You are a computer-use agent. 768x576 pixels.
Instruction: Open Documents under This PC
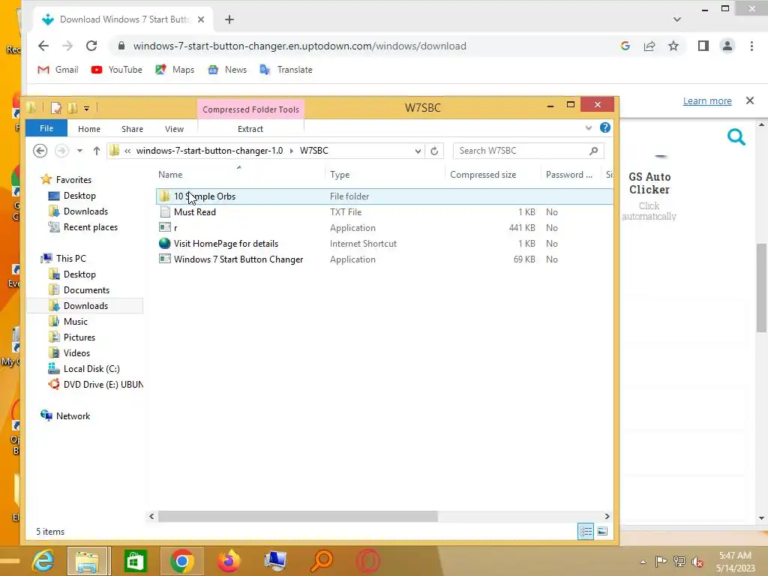point(86,290)
